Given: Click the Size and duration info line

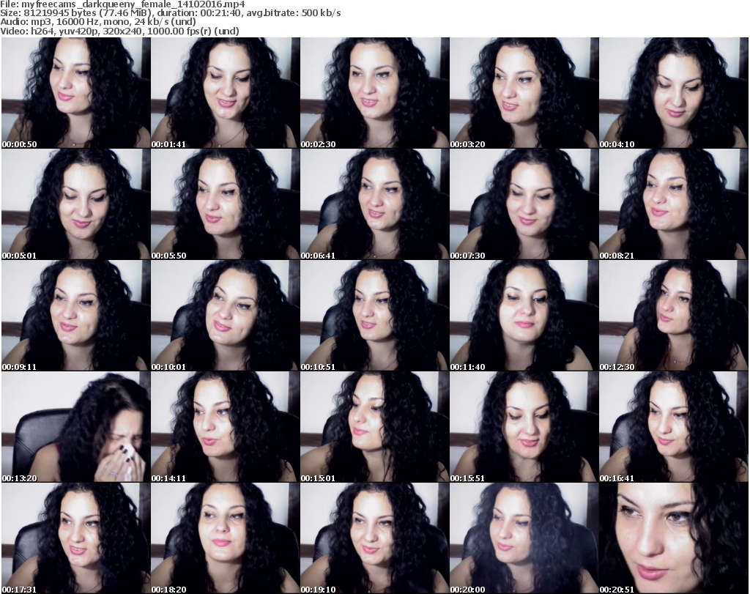Looking at the screenshot, I should click(x=170, y=13).
